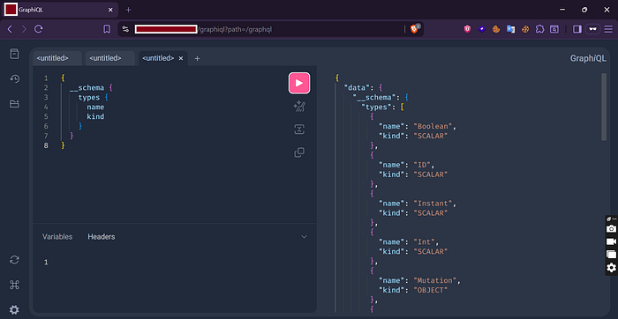
Task: Click the GraphiQL logo text
Action: tap(588, 59)
